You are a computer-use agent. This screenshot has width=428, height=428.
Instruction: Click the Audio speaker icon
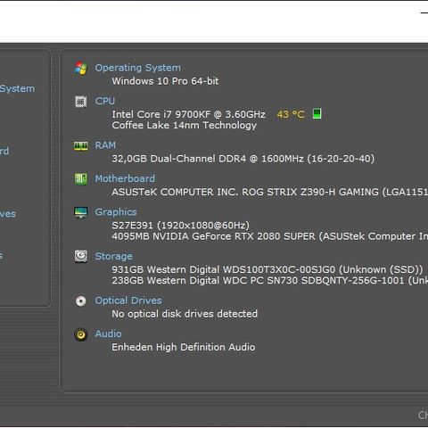[80, 334]
